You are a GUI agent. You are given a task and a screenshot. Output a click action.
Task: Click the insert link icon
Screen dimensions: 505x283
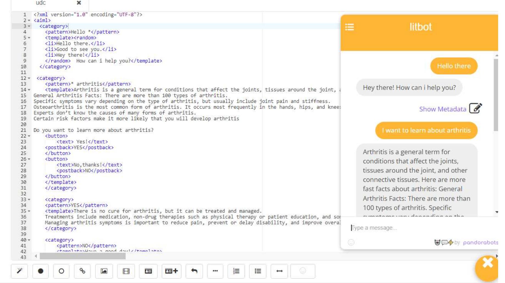click(x=82, y=271)
